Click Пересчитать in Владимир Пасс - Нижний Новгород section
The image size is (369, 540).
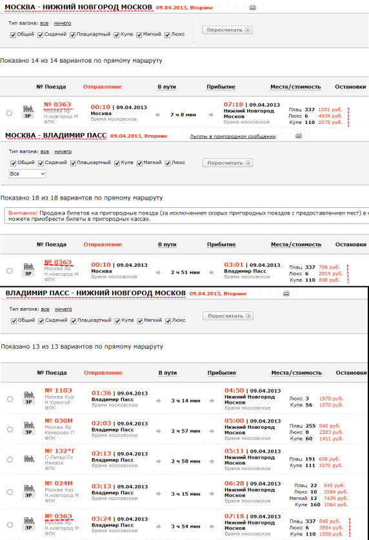pos(228,316)
